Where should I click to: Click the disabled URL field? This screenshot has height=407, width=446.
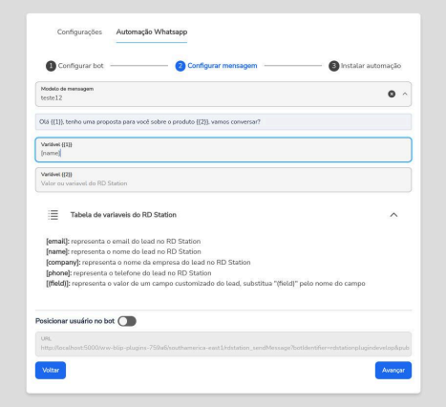tap(223, 344)
